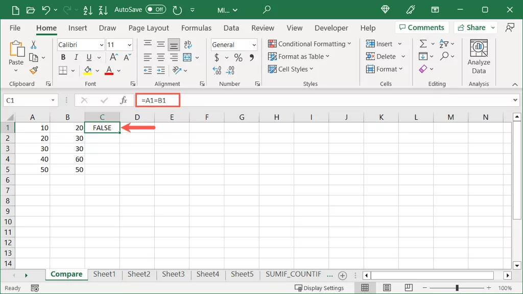Screen dimensions: 523x294
Task: Decrease font size with the smaller A icon
Action: [x=127, y=57]
